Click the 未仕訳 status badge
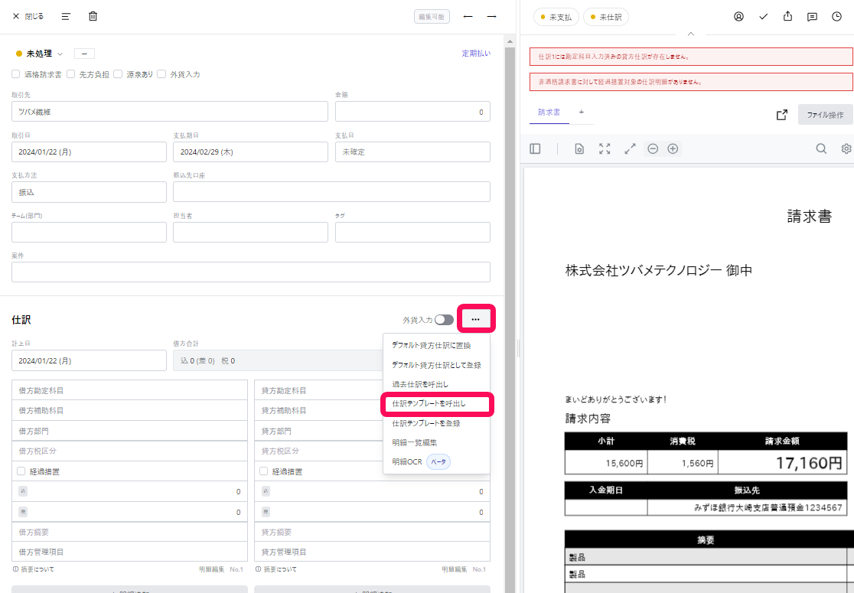 pos(606,17)
